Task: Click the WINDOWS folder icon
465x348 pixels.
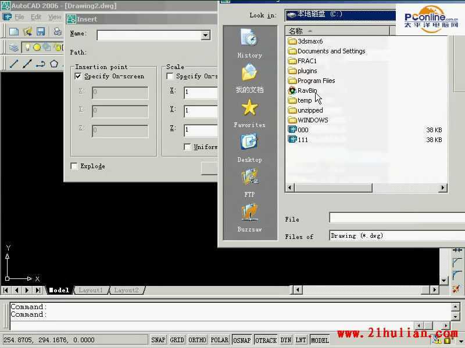Action: coord(292,120)
